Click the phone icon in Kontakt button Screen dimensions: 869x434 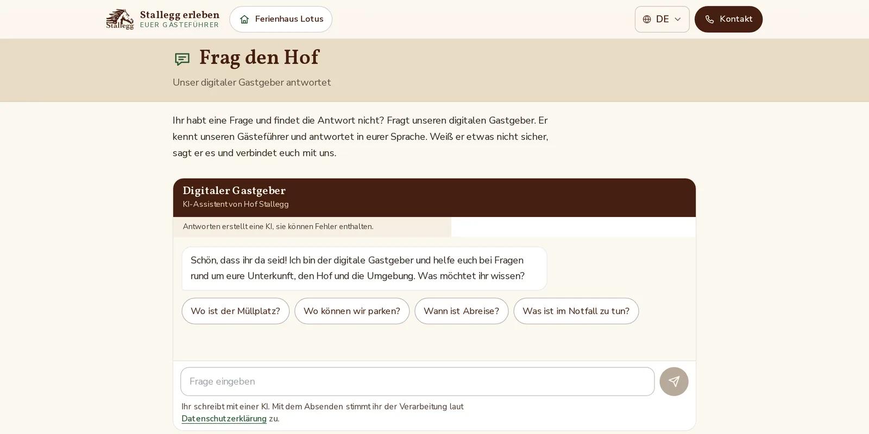click(x=709, y=20)
